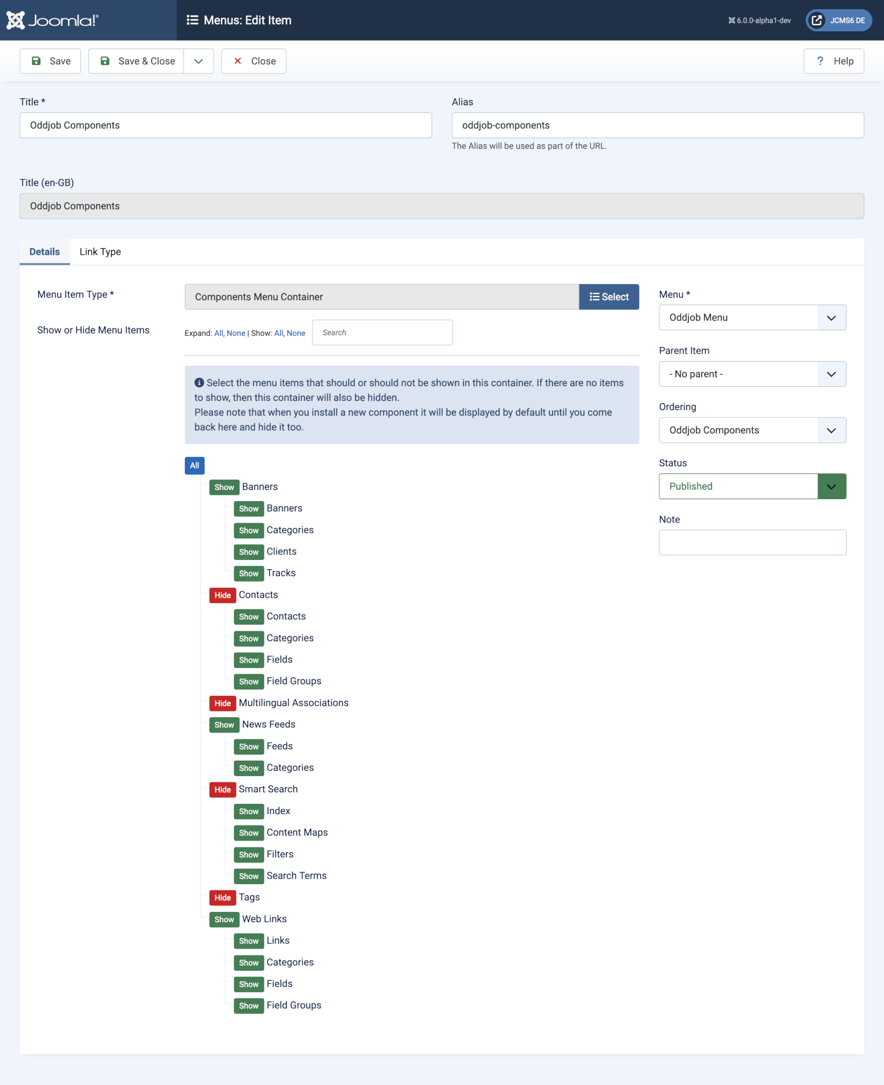Viewport: 884px width, 1085px height.
Task: Click the menu items Search box
Action: (x=382, y=332)
